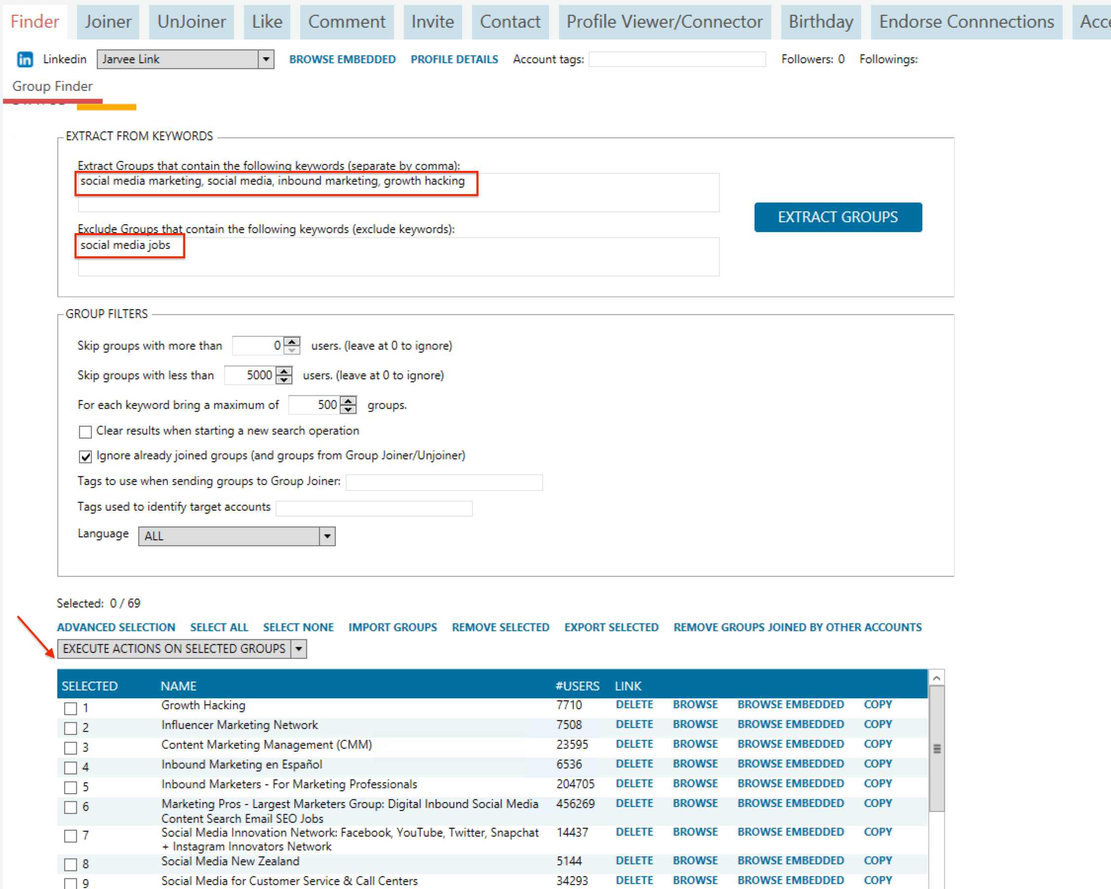Select the Growth Hacking group checkbox
This screenshot has width=1111, height=889.
coord(71,708)
